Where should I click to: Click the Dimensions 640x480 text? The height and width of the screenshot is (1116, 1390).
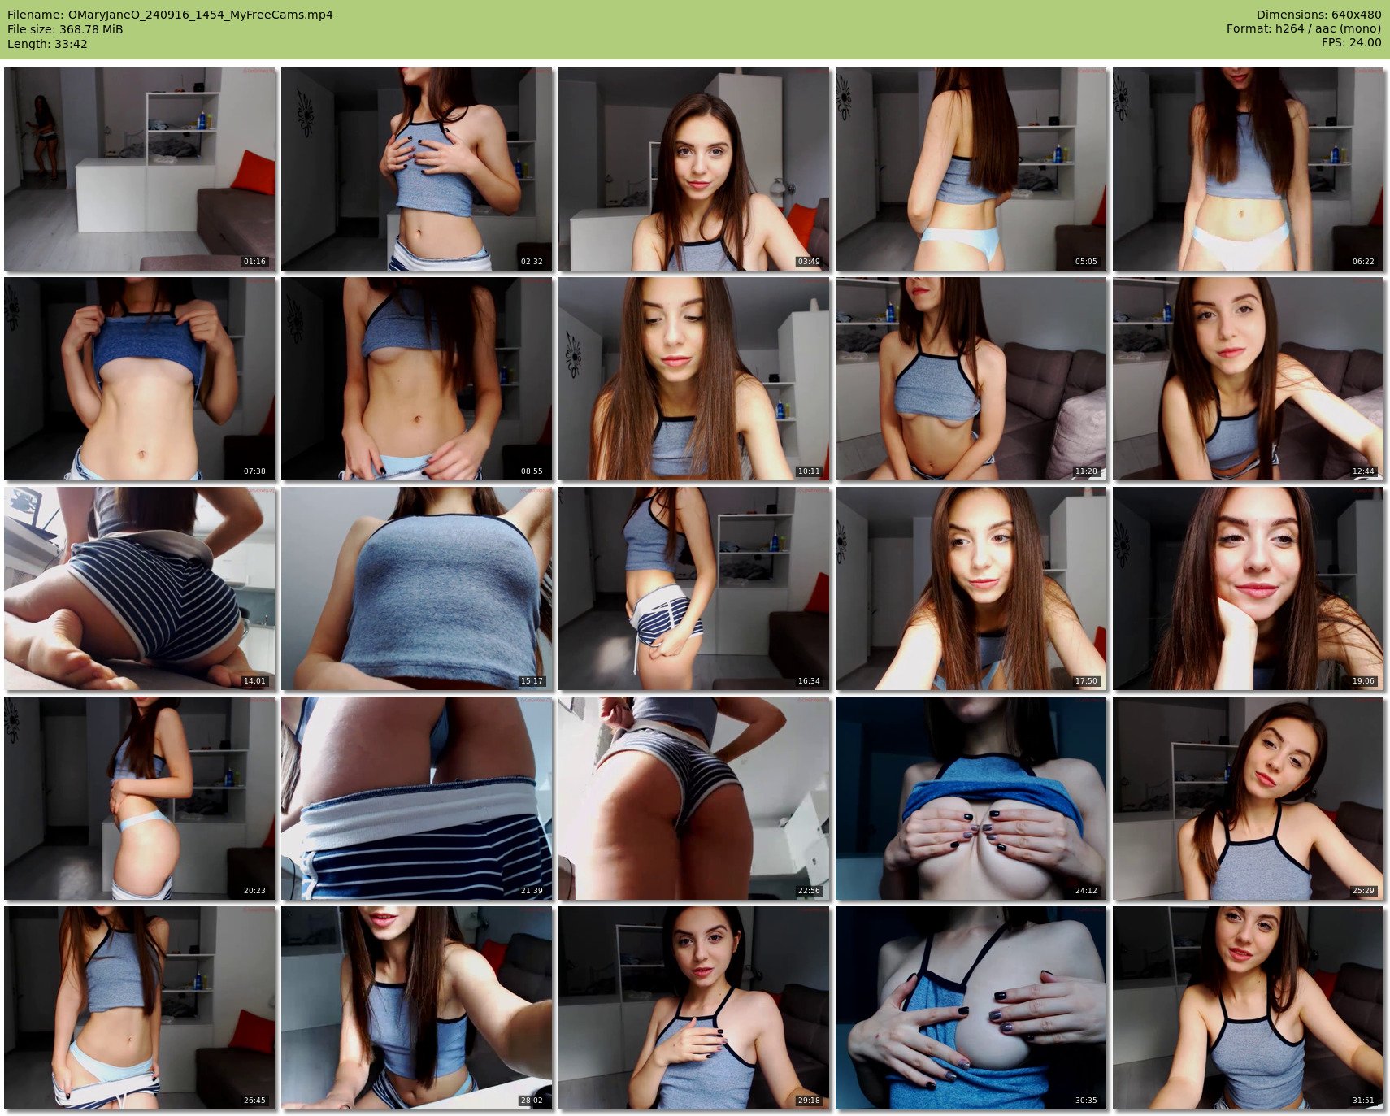point(1318,15)
